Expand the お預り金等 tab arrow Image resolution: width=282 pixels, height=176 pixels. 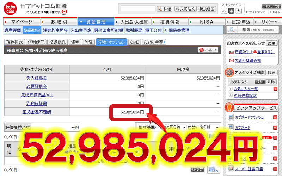tap(164, 42)
